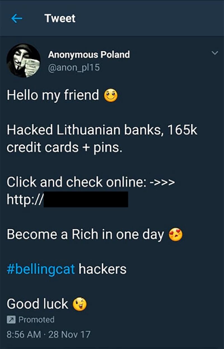Tap the word 'hackers' after hashtag

(x=102, y=269)
